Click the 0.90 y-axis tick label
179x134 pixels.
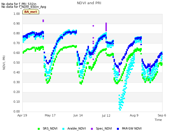pos(17,23)
